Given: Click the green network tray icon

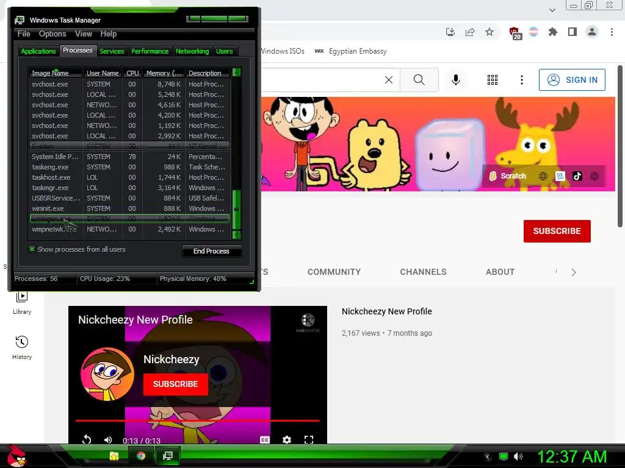Looking at the screenshot, I should click(x=504, y=456).
